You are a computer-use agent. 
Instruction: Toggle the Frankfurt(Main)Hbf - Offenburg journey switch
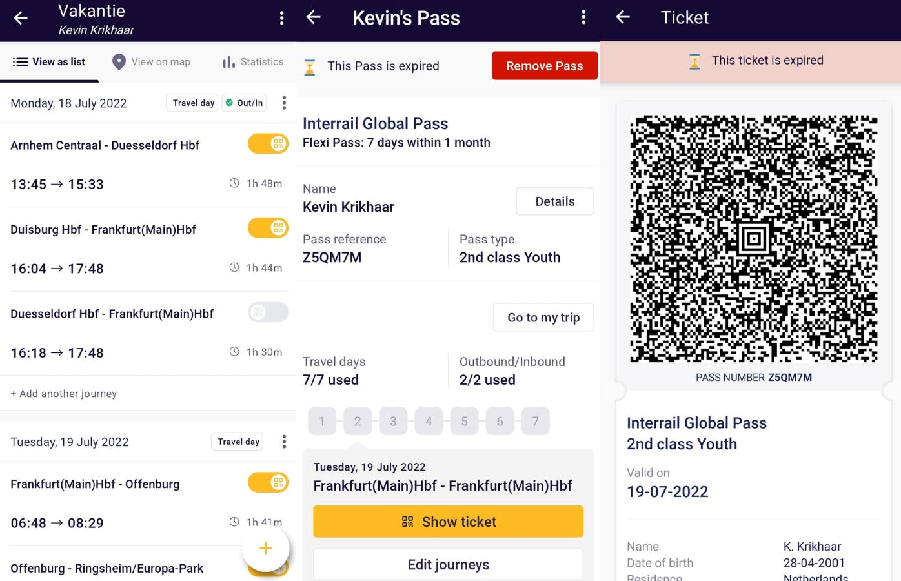tap(268, 482)
